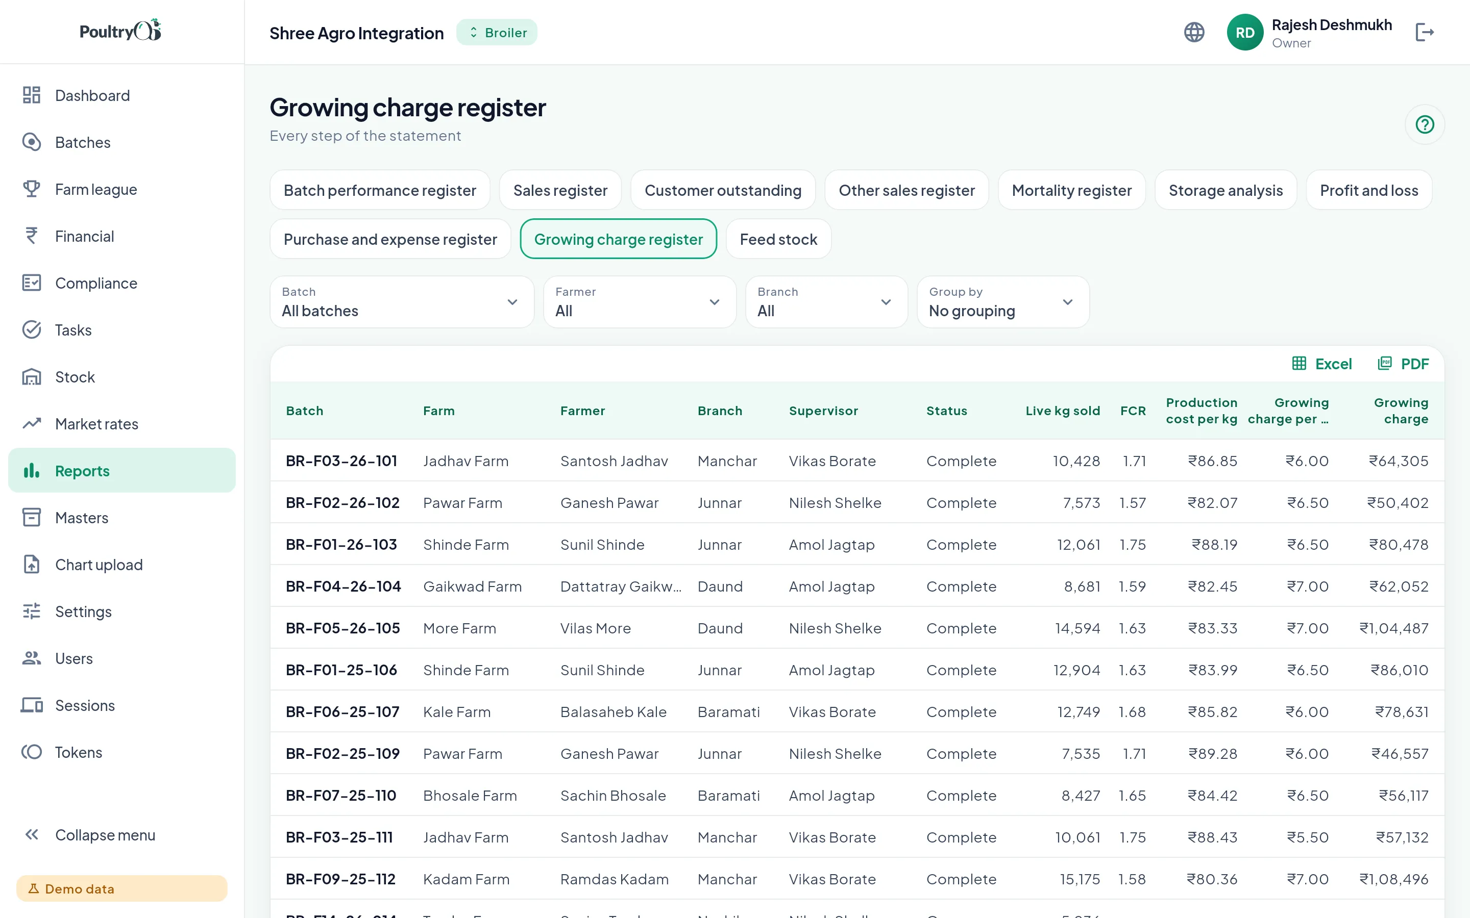
Task: Expand the Group by dropdown
Action: 1003,302
